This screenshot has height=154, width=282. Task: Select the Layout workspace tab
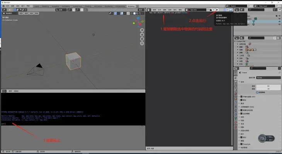coord(37,6)
